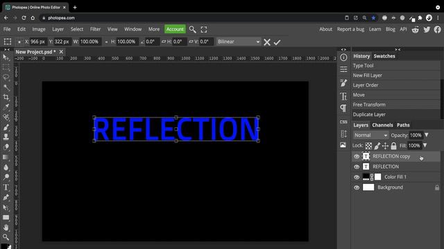Select the Gradient tool

click(x=6, y=157)
